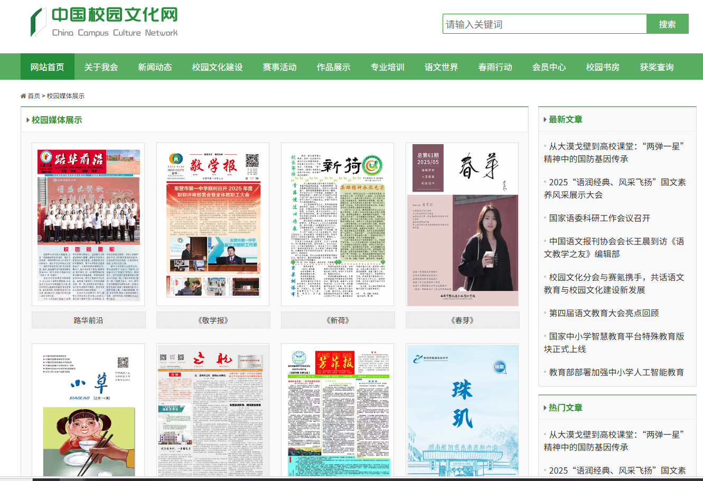The image size is (703, 481).
Task: Open the 新闻动态 navigation menu item
Action: point(155,67)
